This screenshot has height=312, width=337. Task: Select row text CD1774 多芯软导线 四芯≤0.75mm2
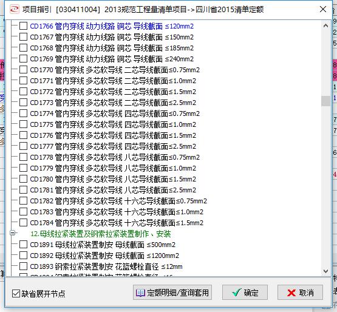115,114
